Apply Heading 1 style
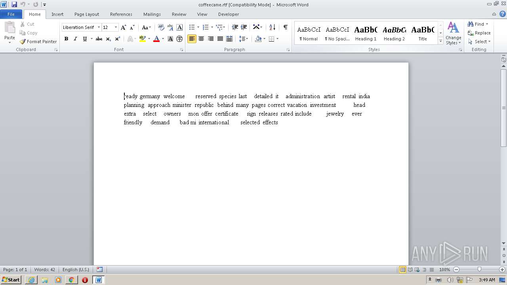The width and height of the screenshot is (507, 285). point(366,33)
